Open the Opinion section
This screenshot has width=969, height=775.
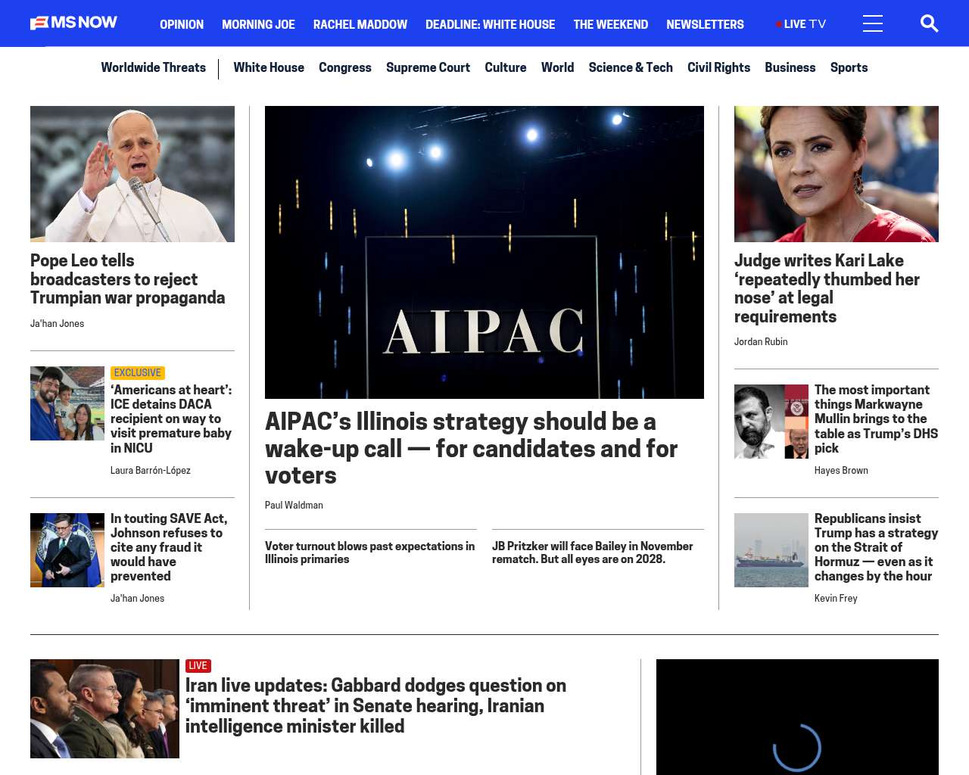182,24
